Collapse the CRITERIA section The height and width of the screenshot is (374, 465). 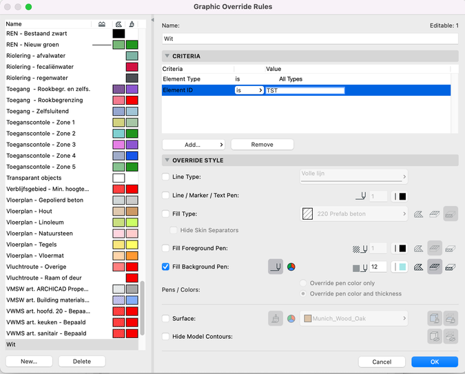(x=167, y=56)
